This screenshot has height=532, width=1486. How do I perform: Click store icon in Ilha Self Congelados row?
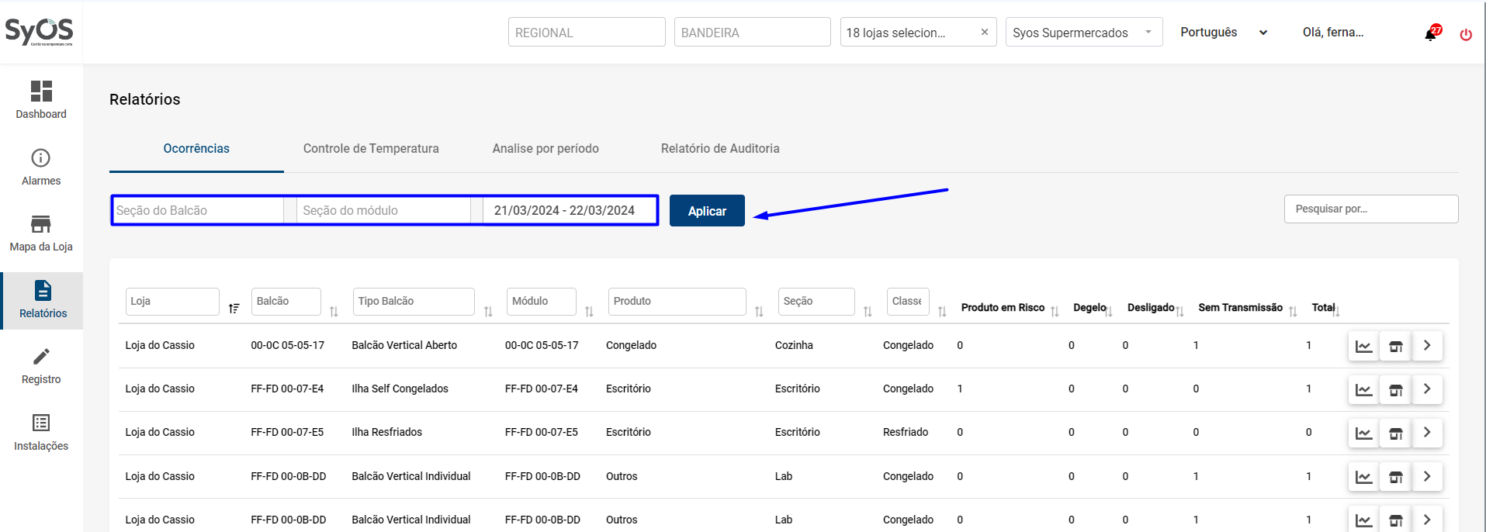(x=1395, y=389)
